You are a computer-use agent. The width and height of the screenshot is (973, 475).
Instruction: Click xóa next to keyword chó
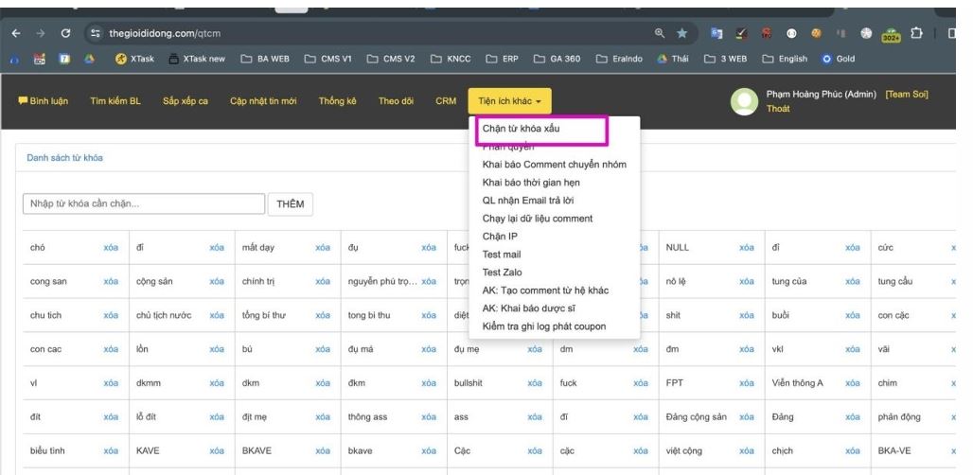pos(111,248)
